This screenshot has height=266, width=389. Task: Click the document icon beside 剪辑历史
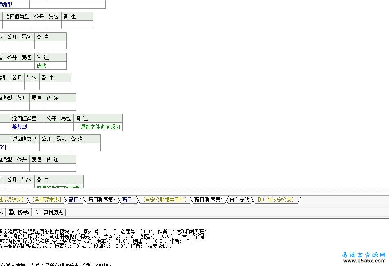(x=38, y=212)
